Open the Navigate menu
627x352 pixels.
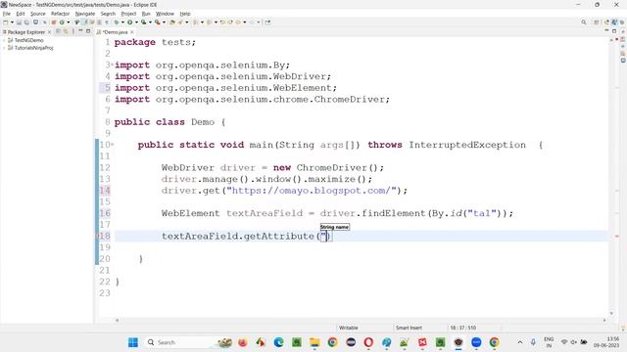(85, 14)
